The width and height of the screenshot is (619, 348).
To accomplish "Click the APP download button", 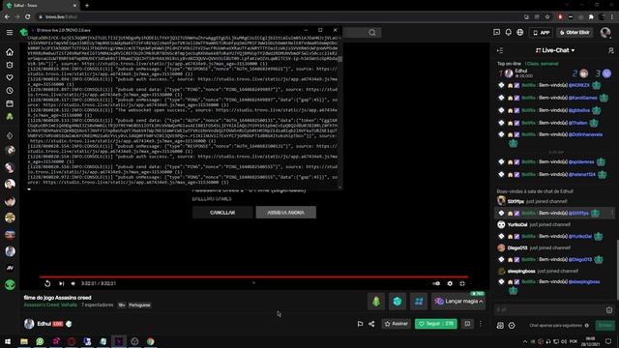I will point(542,33).
